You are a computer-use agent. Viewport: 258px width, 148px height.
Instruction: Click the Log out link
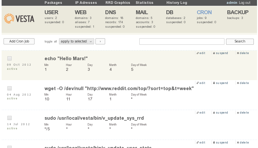click(x=244, y=3)
